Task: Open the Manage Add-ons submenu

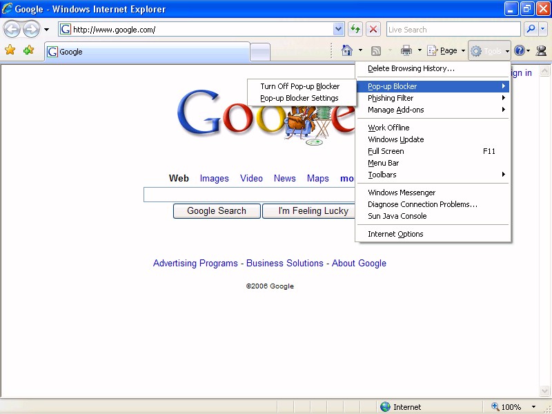Action: 433,110
